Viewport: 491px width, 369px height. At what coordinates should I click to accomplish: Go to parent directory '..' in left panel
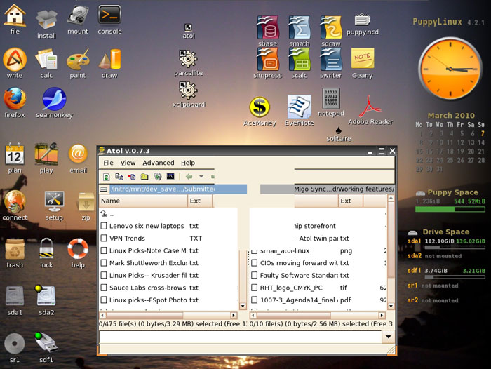click(x=107, y=214)
